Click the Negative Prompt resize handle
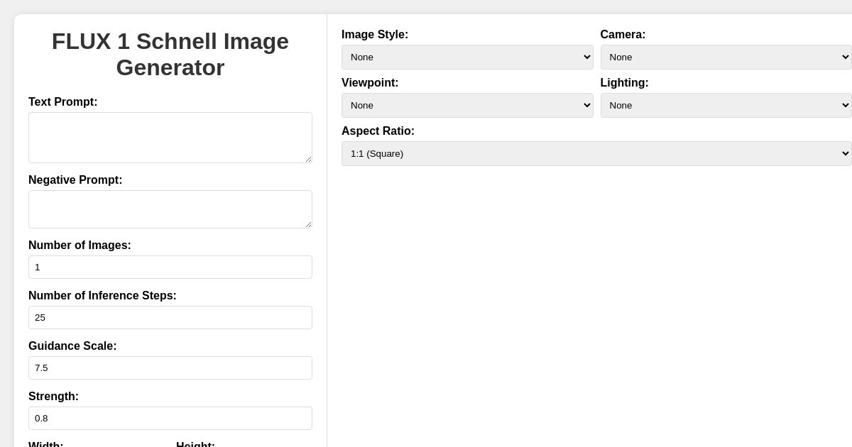 [310, 226]
